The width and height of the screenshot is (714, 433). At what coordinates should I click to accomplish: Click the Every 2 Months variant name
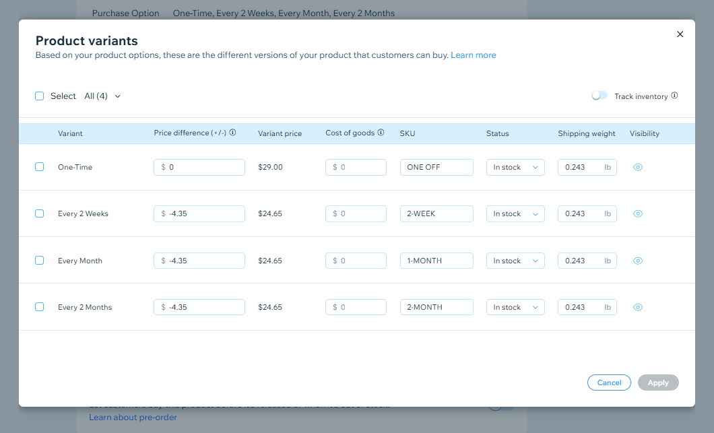pyautogui.click(x=85, y=307)
